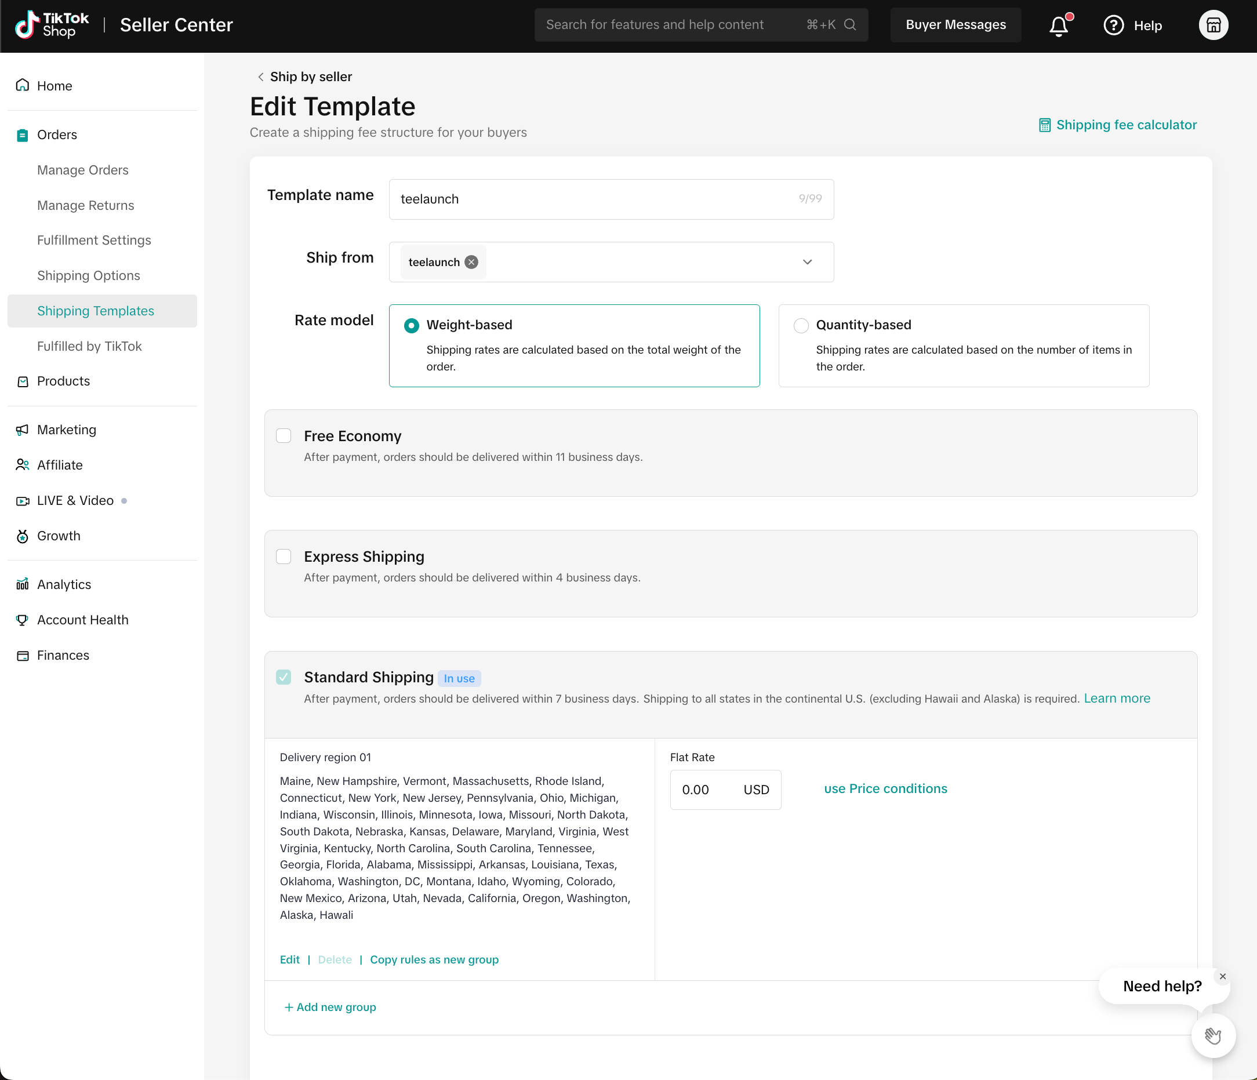This screenshot has height=1080, width=1257.
Task: Click the TikTok Shop logo
Action: [x=52, y=25]
